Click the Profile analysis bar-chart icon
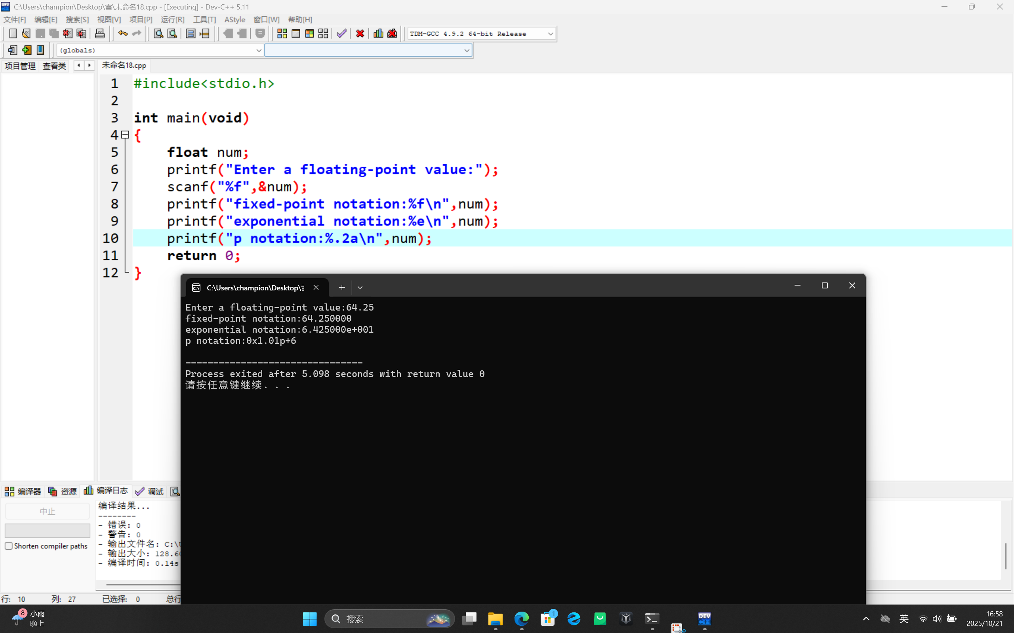 378,34
